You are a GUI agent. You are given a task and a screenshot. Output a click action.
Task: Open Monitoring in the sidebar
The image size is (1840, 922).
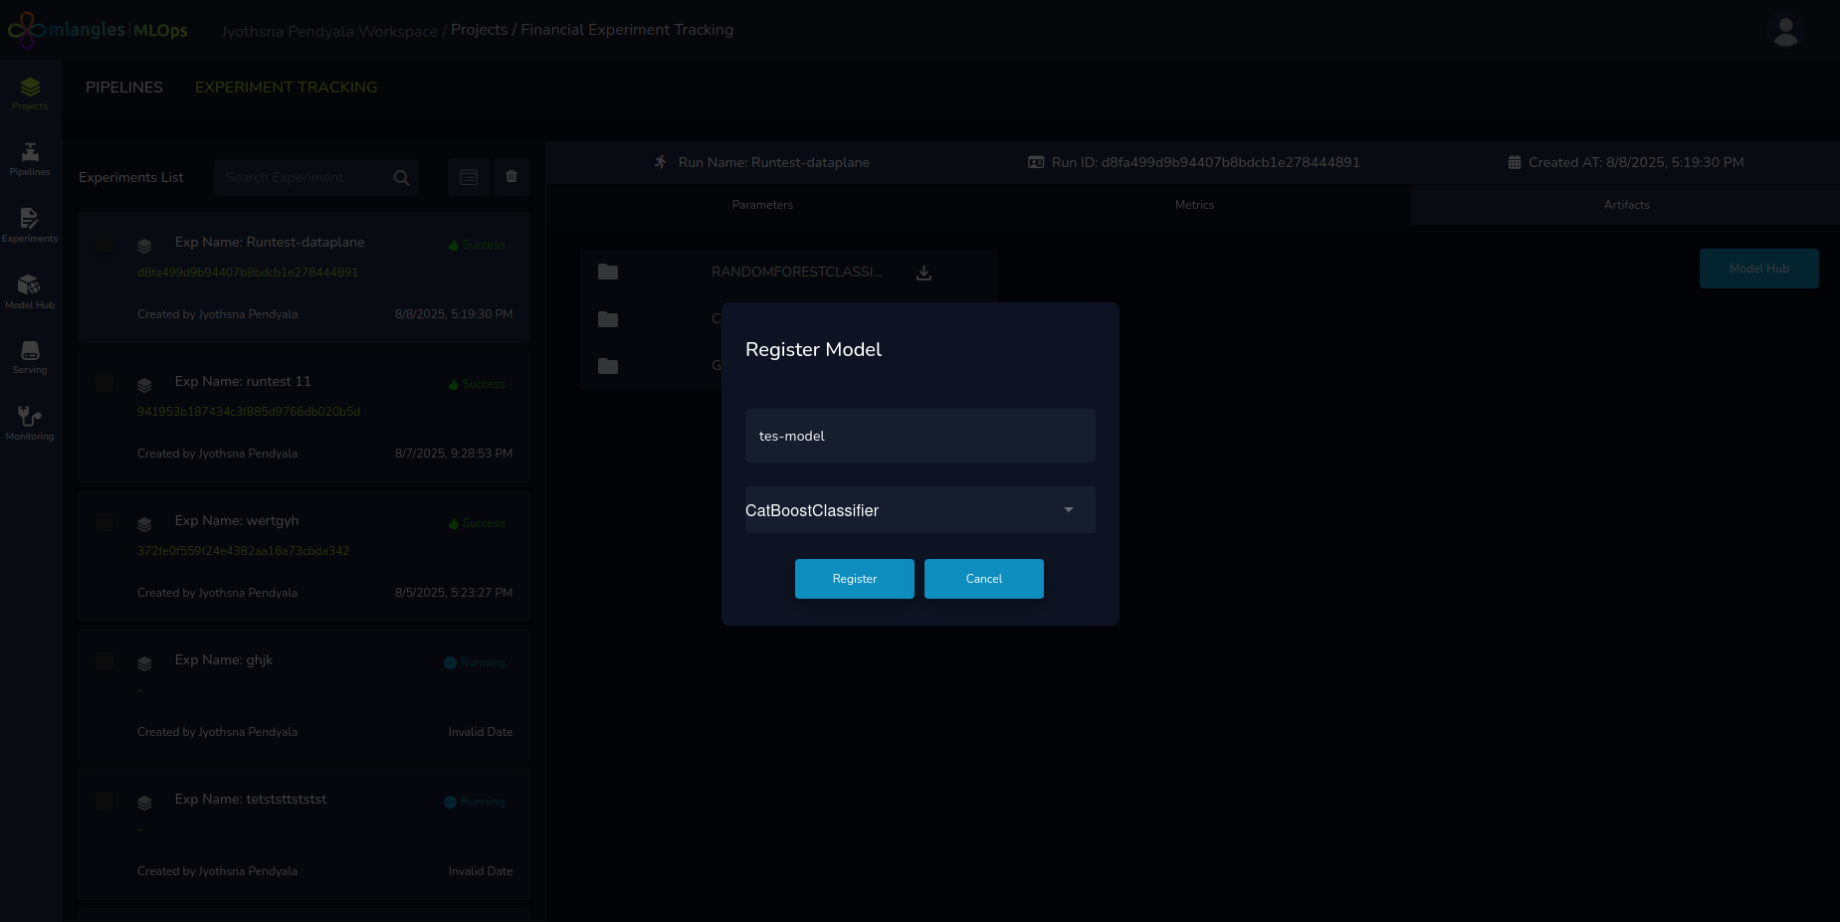click(x=30, y=424)
